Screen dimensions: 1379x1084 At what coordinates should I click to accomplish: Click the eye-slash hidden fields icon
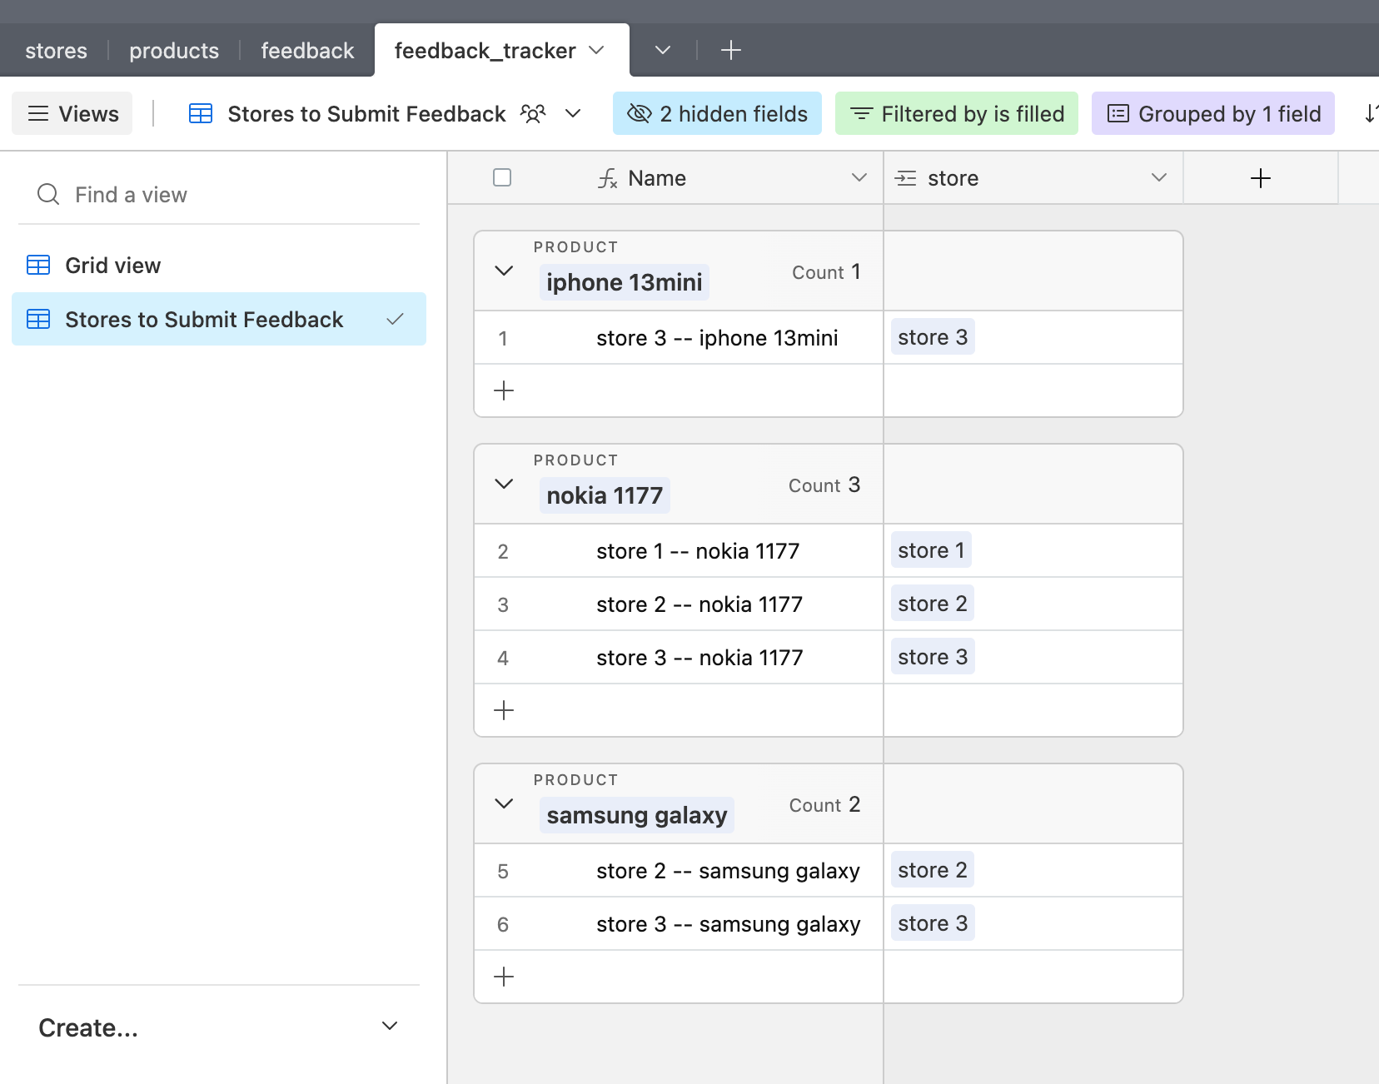[x=640, y=113]
